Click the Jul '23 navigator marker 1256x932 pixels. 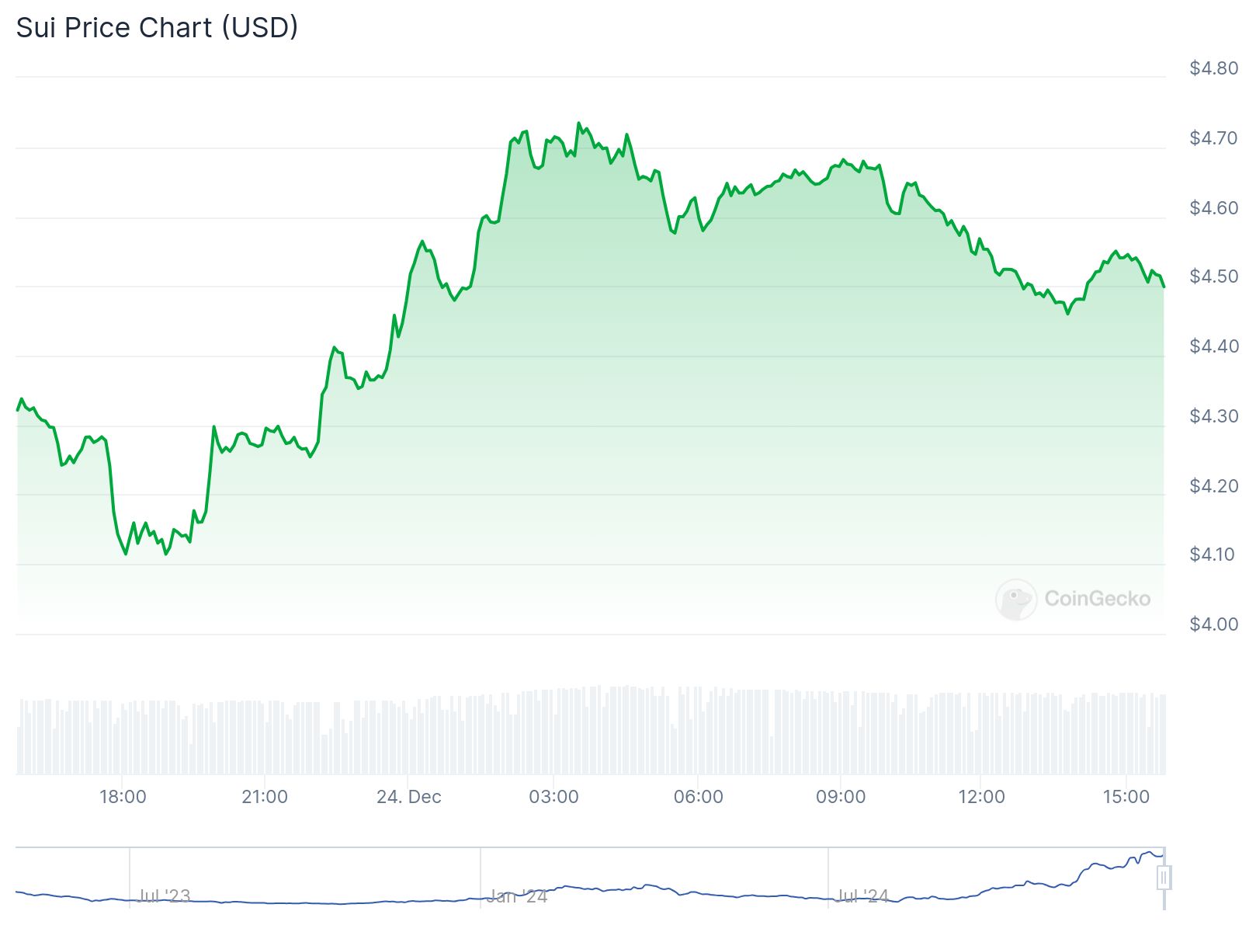pos(164,896)
